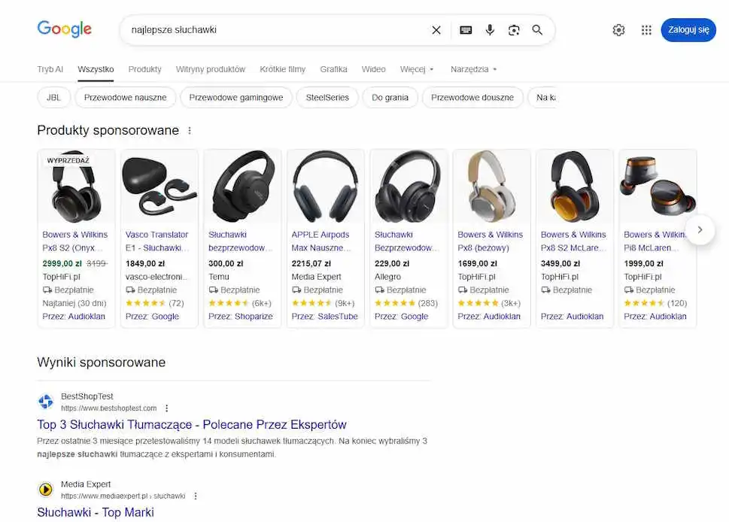Clear the search query using the X icon
The width and height of the screenshot is (729, 522).
click(436, 30)
